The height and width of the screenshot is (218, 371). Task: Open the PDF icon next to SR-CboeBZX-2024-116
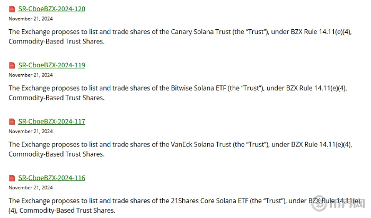click(12, 178)
